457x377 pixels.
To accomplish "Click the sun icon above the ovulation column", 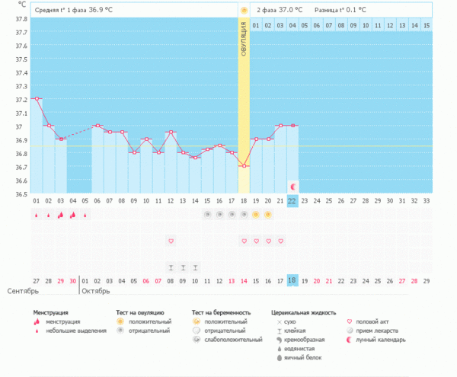I will click(244, 11).
